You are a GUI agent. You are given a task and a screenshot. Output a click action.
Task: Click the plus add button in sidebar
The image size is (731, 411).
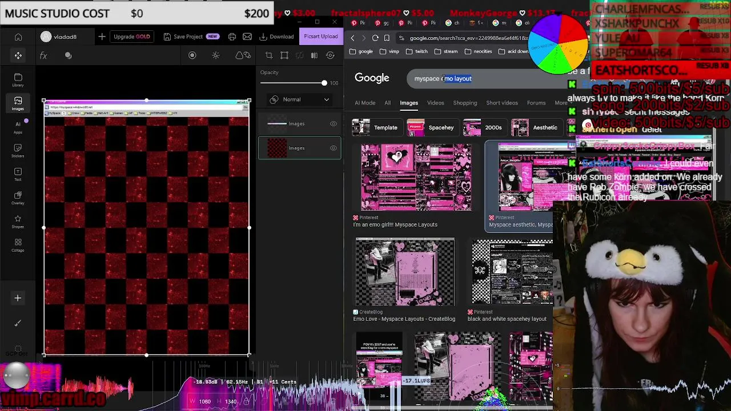coord(18,298)
